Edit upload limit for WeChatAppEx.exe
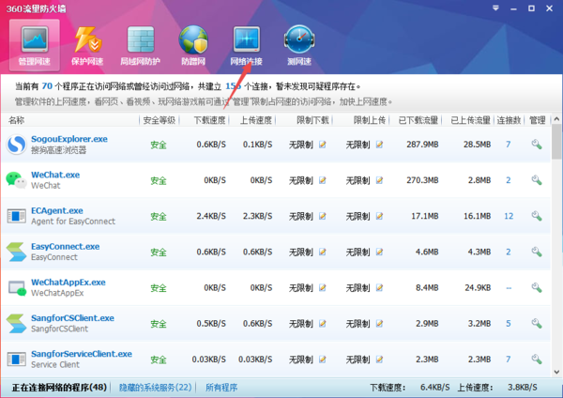Viewport: 563px width, 398px height. (379, 288)
